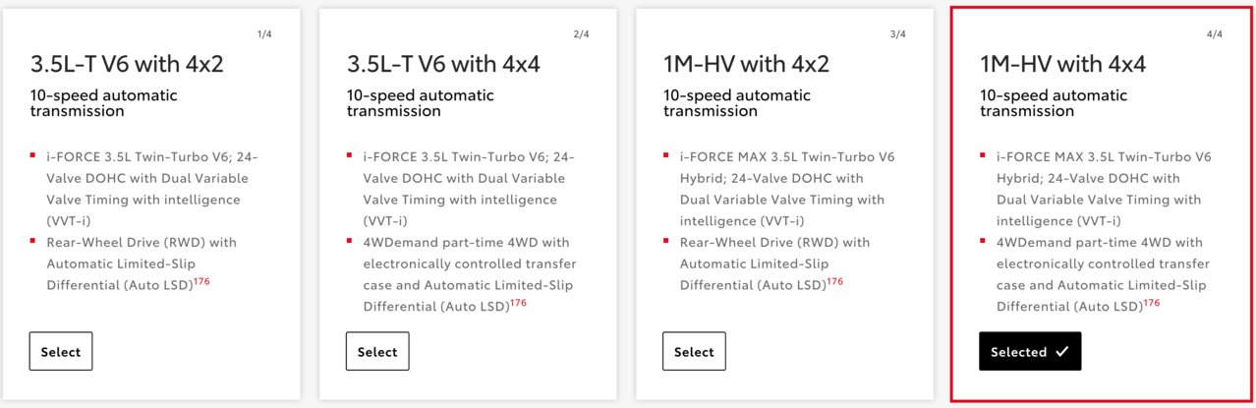Select the 3.5L-T V6 with 4x4 option
1256x408 pixels.
tap(377, 351)
